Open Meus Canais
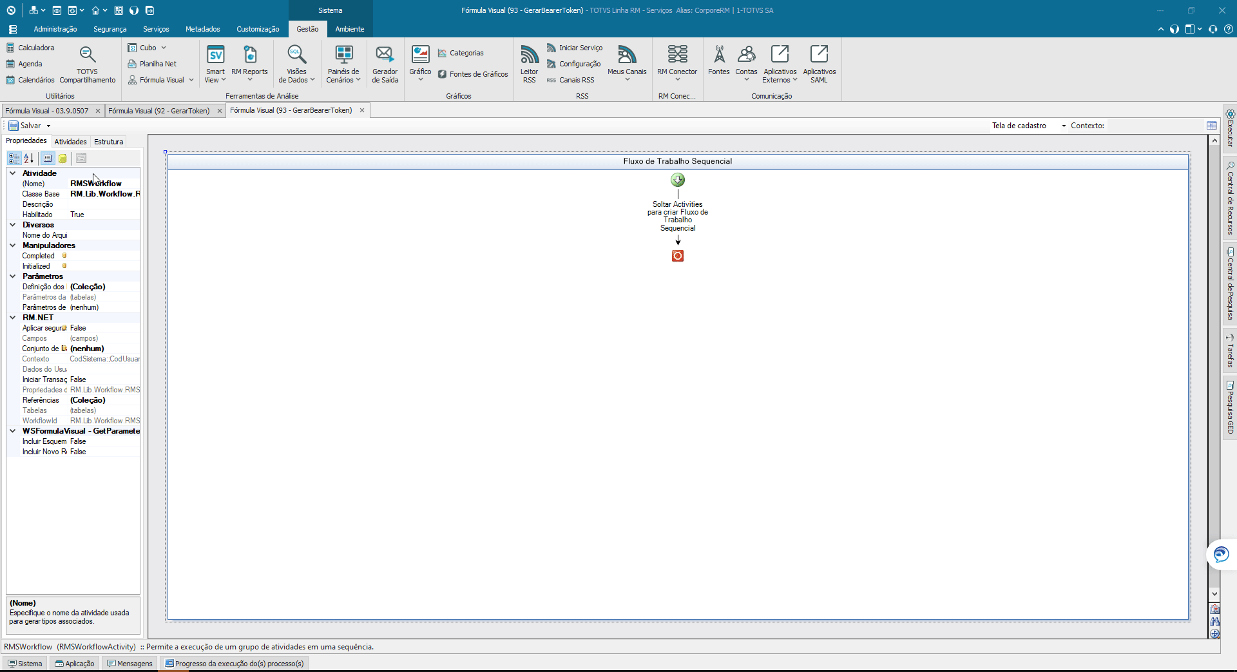1237x672 pixels. tap(627, 63)
